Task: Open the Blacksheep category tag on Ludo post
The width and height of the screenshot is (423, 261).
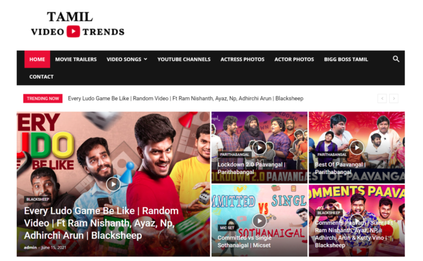Action: click(38, 199)
